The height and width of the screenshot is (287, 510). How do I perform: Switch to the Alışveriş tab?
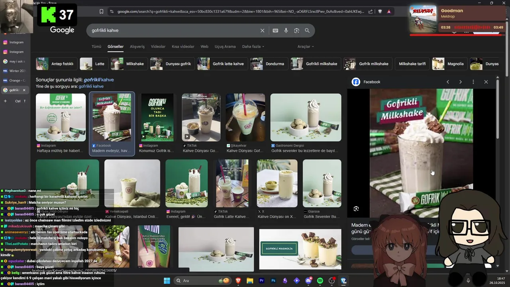(137, 47)
